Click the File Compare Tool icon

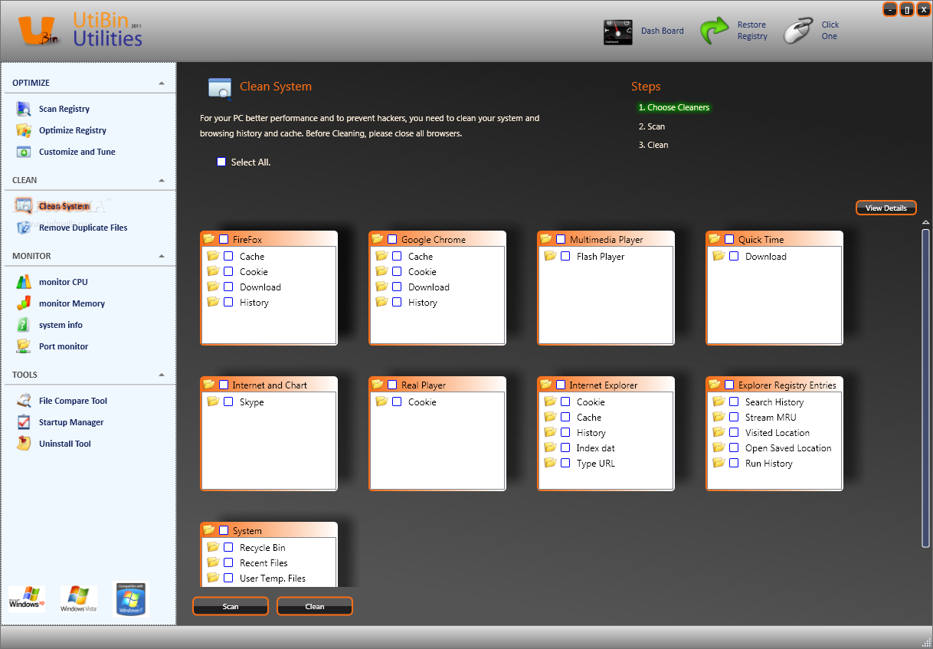point(24,401)
